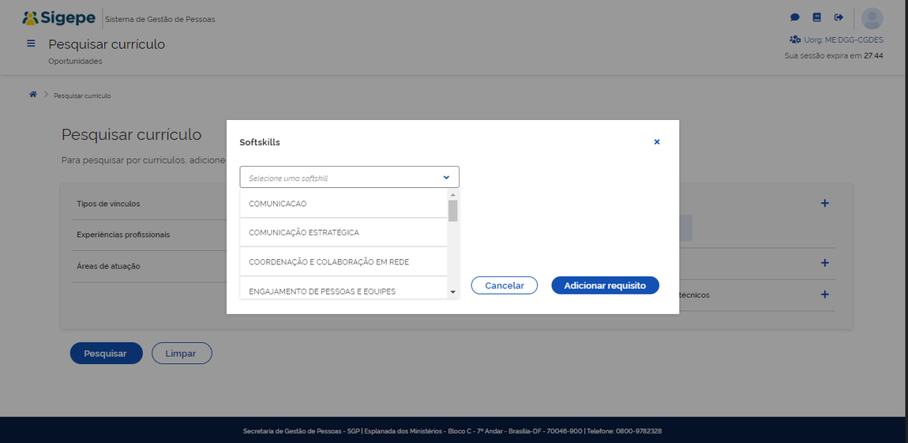Click the logout arrow icon
This screenshot has height=443, width=908.
pos(839,17)
